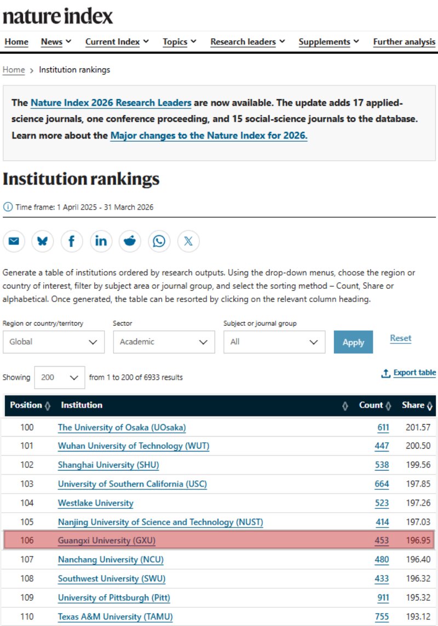Open Major changes to Nature Index link
This screenshot has width=438, height=626.
209,135
